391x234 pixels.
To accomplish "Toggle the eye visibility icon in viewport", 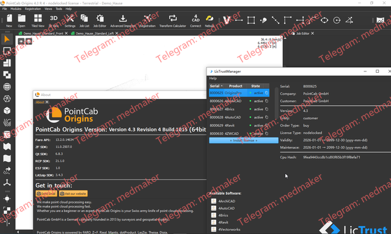I will point(21,42).
